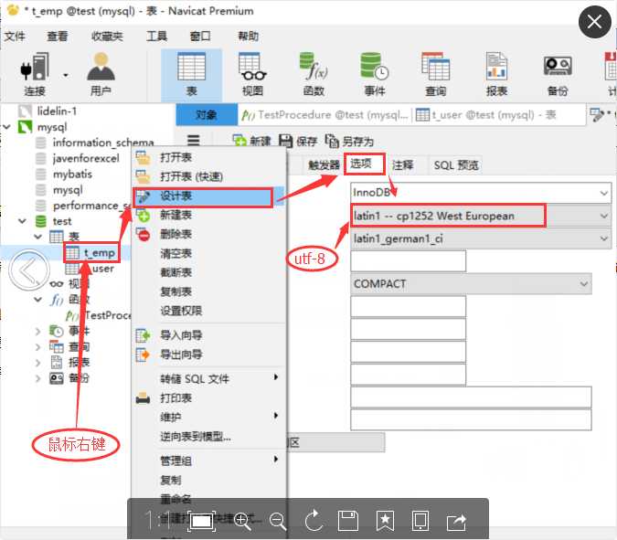617x540 pixels.
Task: Click the hamburger menu icon in design toolbar
Action: (193, 141)
